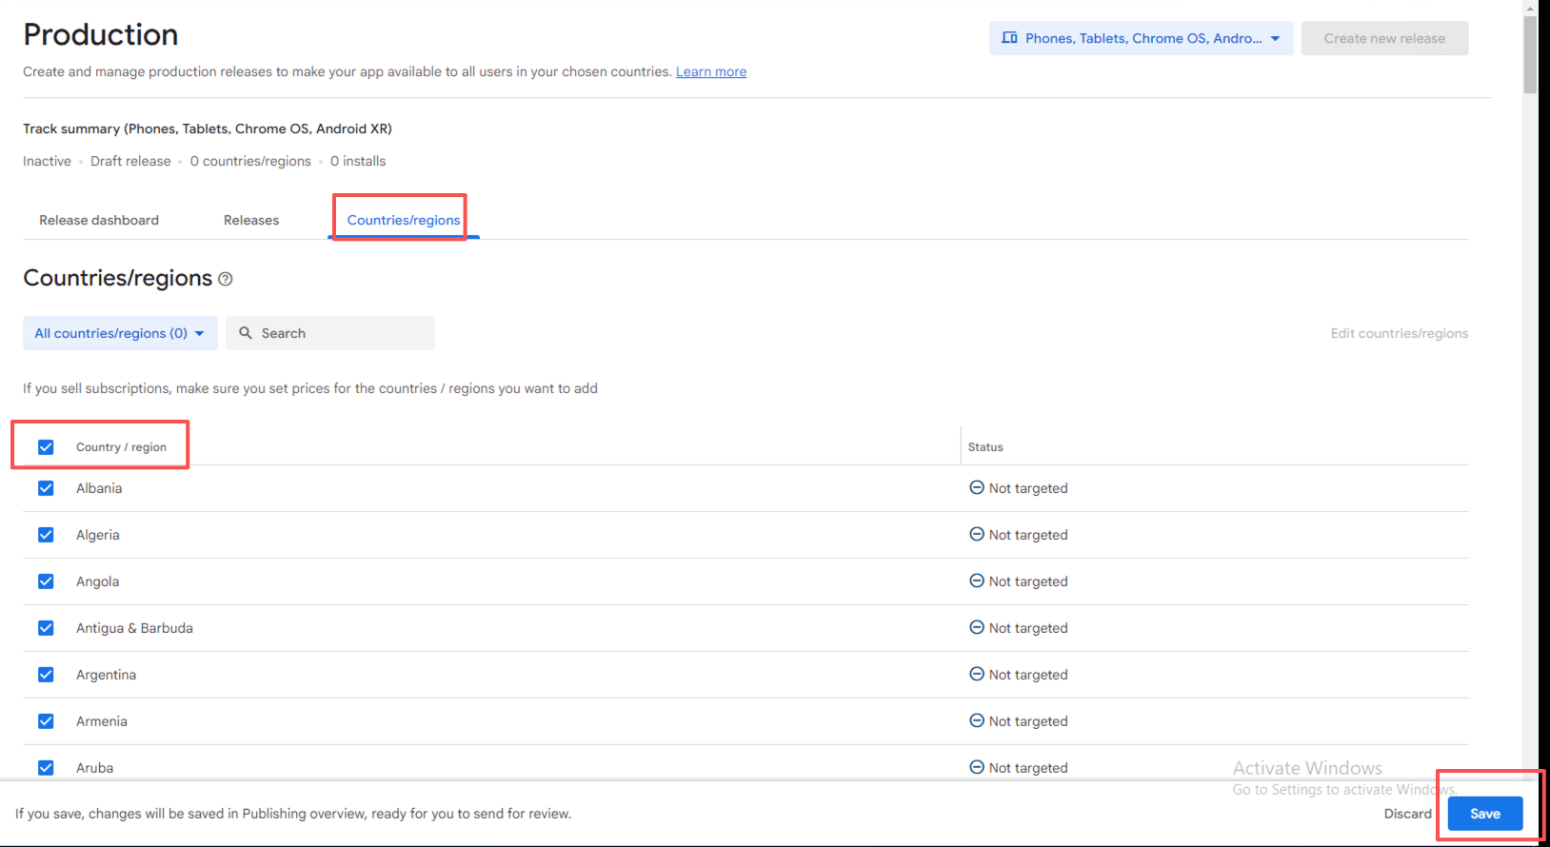Screen dimensions: 1550x847
Task: Focus the Search countries input field
Action: 343,333
